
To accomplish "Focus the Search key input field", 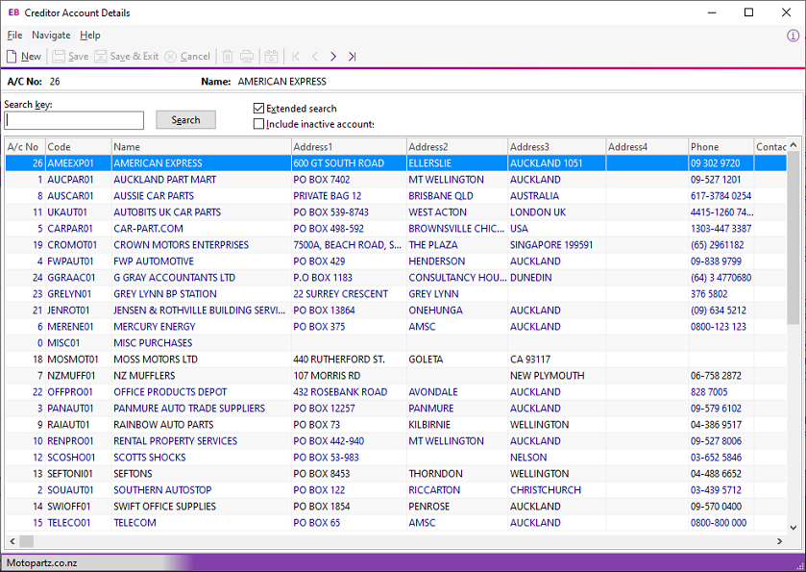I will [x=74, y=120].
